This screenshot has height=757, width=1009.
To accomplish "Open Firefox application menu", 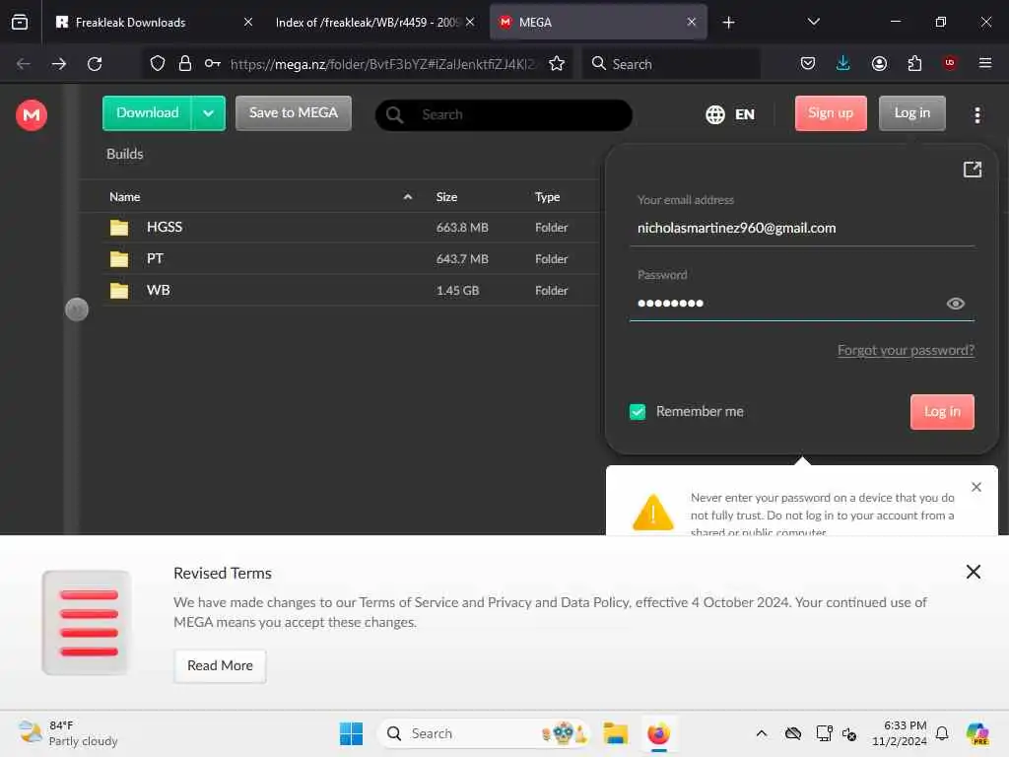I will [984, 63].
